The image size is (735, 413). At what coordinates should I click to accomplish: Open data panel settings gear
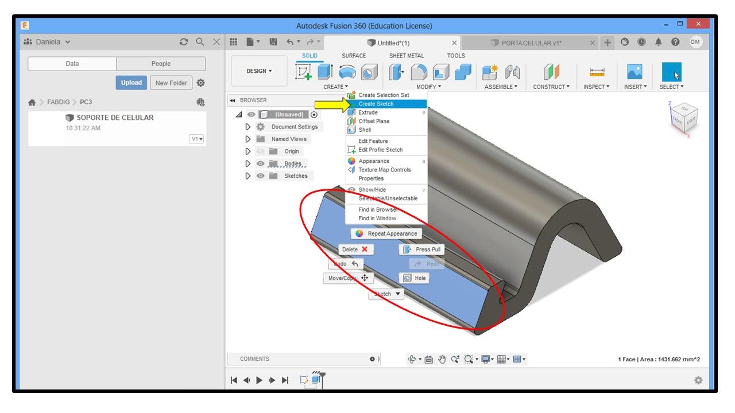(x=200, y=83)
